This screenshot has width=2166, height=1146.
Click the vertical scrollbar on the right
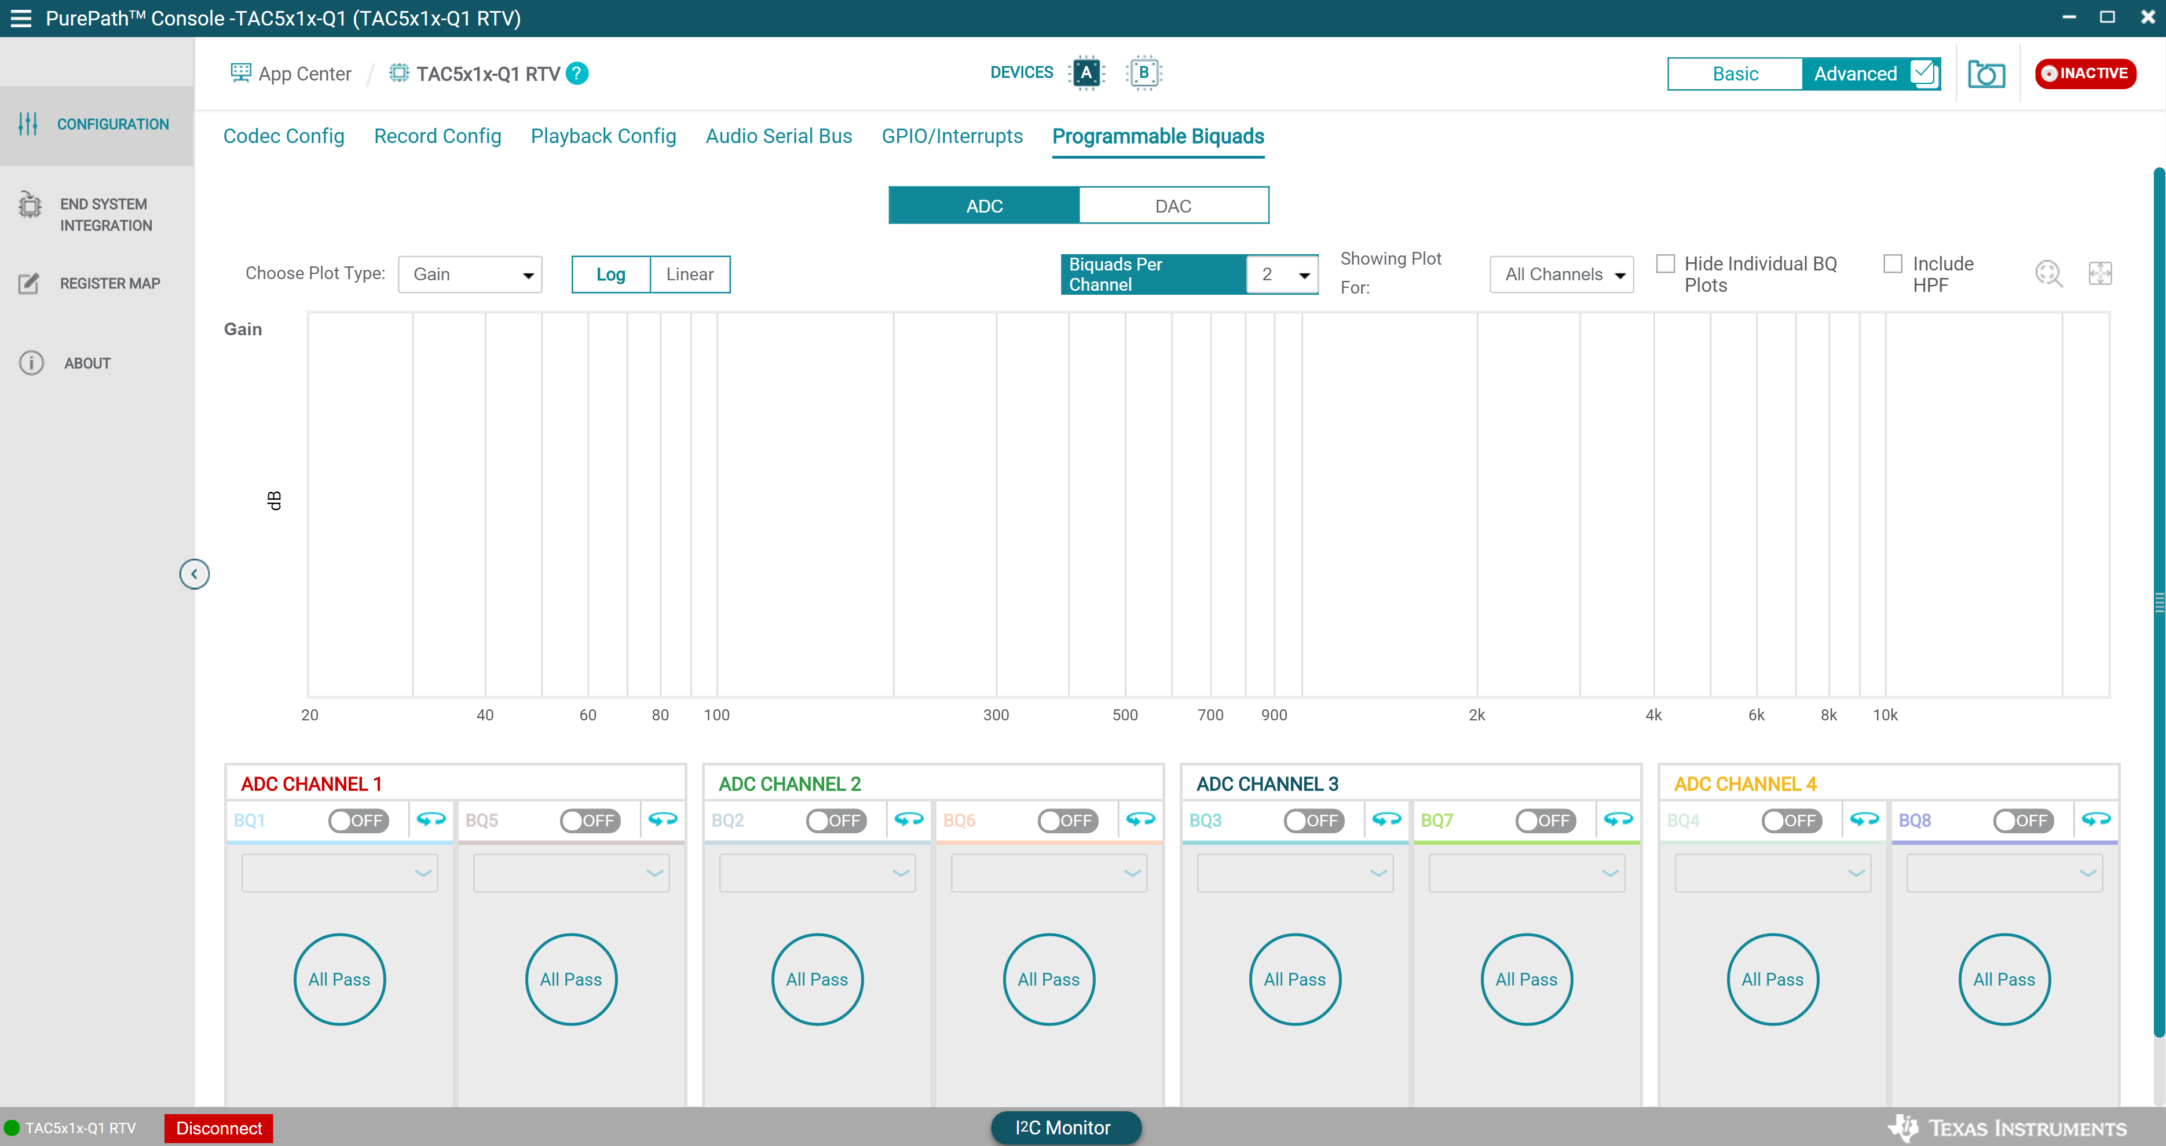[2158, 602]
